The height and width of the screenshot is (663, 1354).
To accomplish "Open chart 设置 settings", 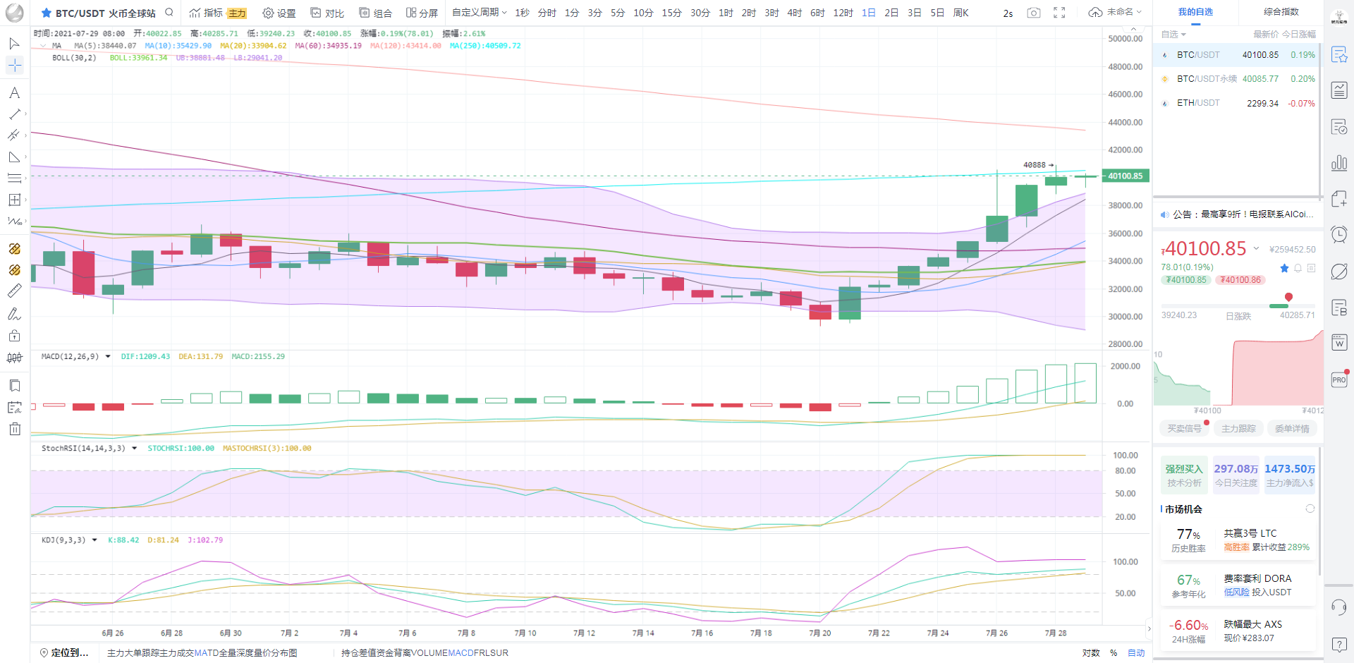I will (279, 13).
